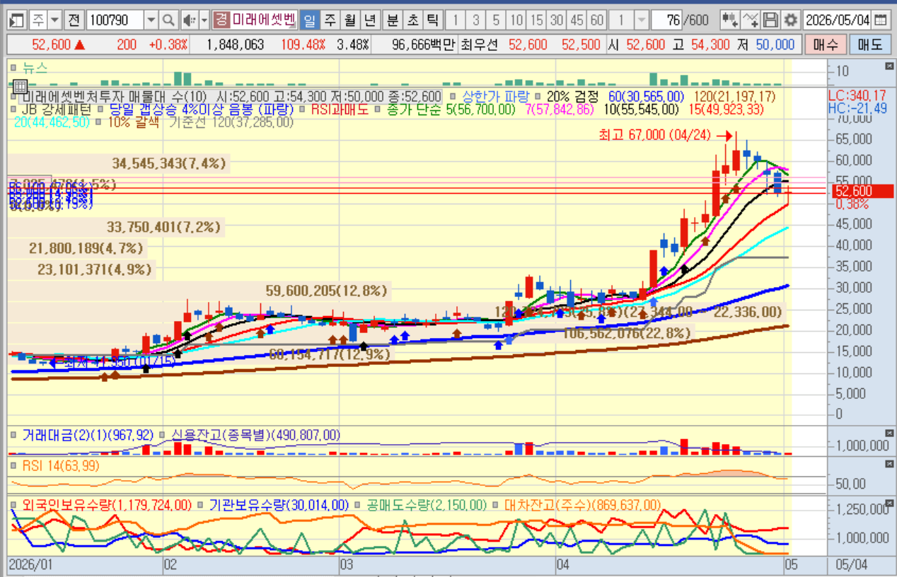Select the 분 minute chart tab
The height and width of the screenshot is (577, 897).
coord(393,19)
